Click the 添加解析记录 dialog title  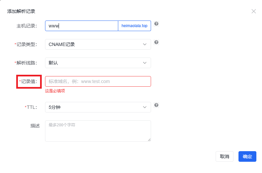21,11
